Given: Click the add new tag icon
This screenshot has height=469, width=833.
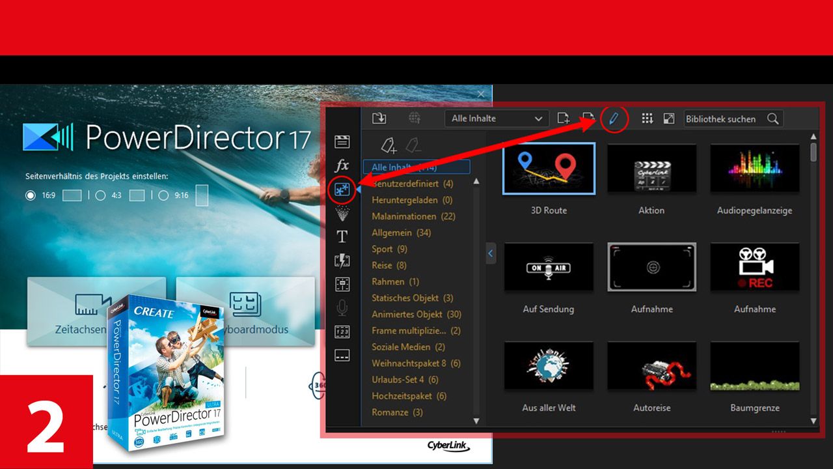Looking at the screenshot, I should point(389,144).
